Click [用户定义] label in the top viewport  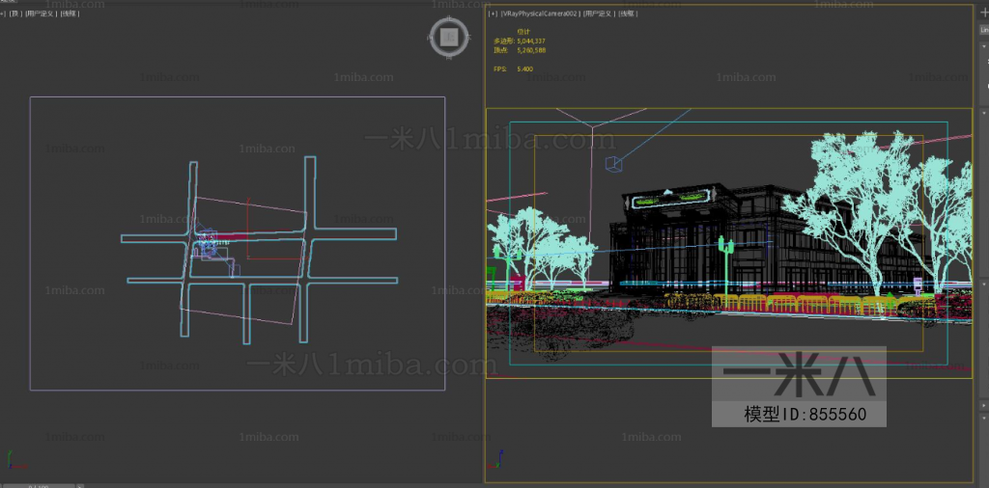(41, 14)
